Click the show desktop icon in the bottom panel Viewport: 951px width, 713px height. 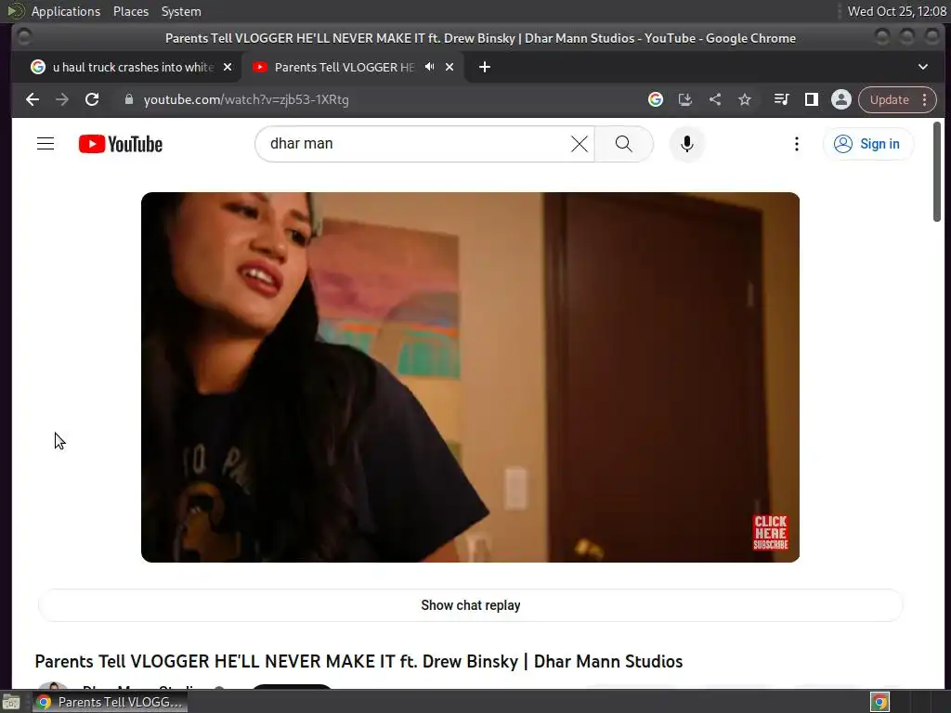click(11, 702)
